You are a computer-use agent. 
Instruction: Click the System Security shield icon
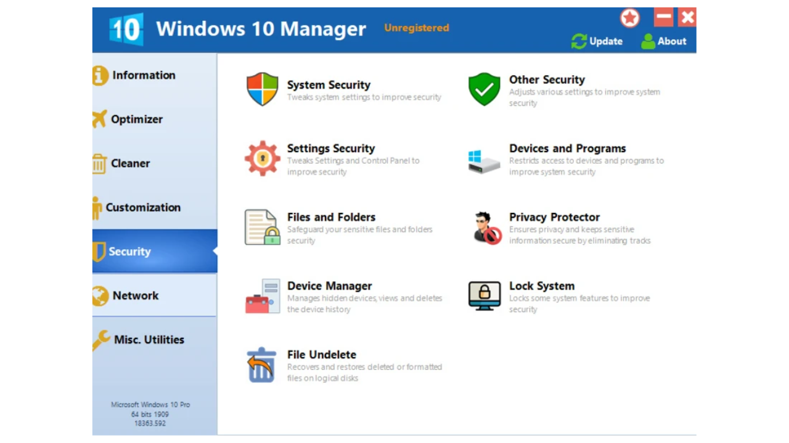point(262,90)
